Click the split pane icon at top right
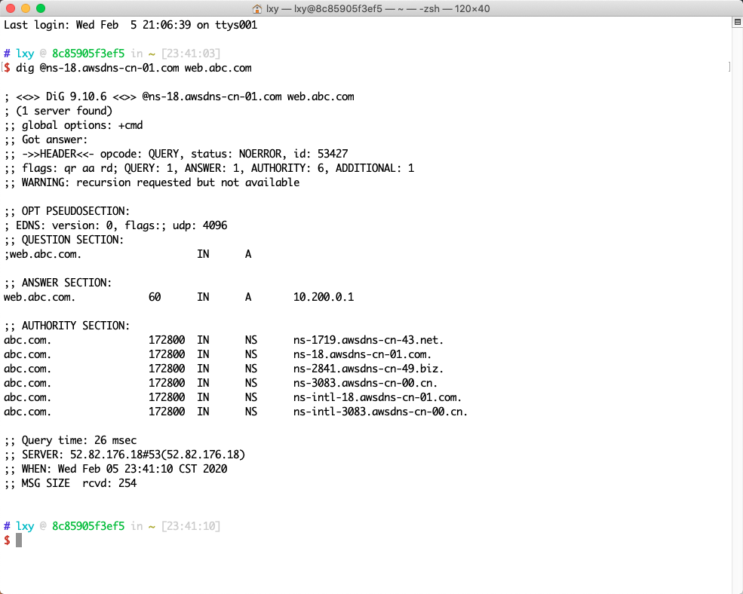 pos(737,24)
